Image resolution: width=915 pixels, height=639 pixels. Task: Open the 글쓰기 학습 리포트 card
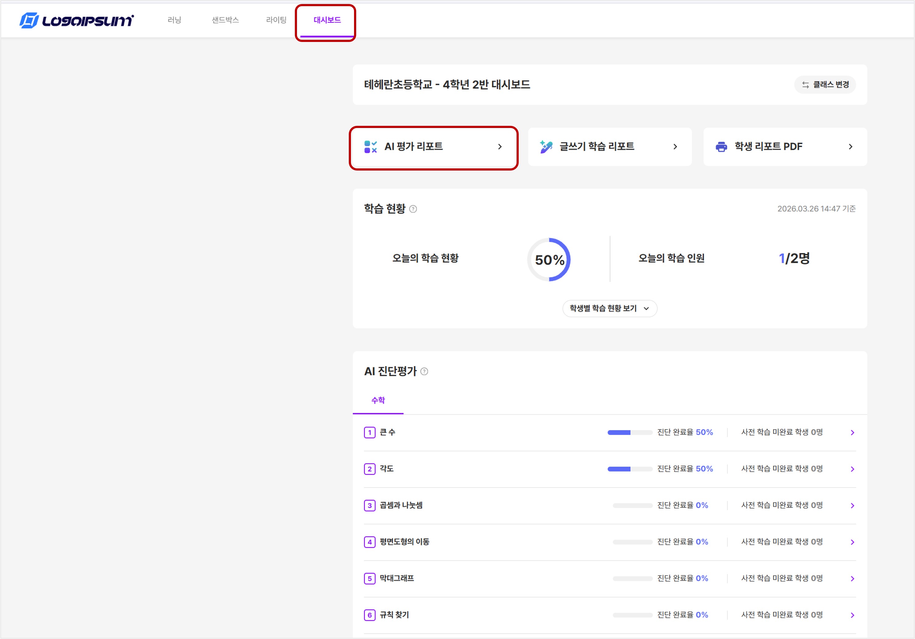[610, 147]
